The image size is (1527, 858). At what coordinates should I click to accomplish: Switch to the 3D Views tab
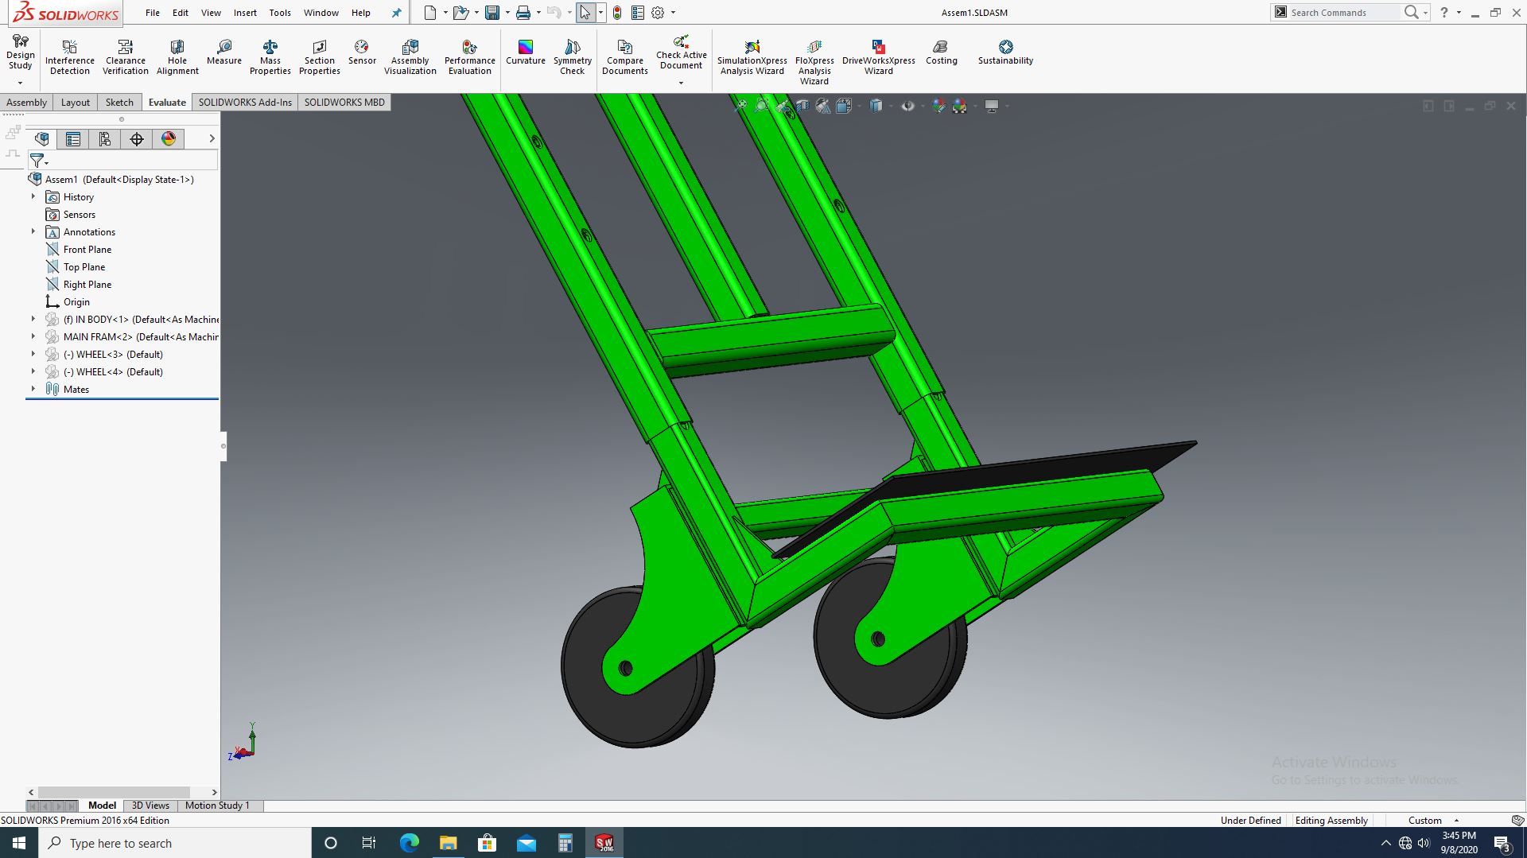pos(150,806)
